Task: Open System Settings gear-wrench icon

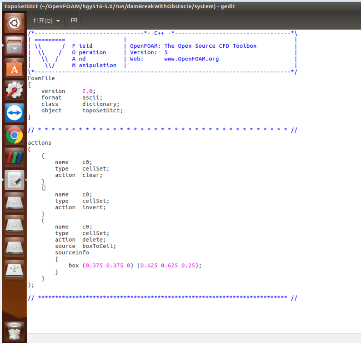Action: click(x=14, y=91)
